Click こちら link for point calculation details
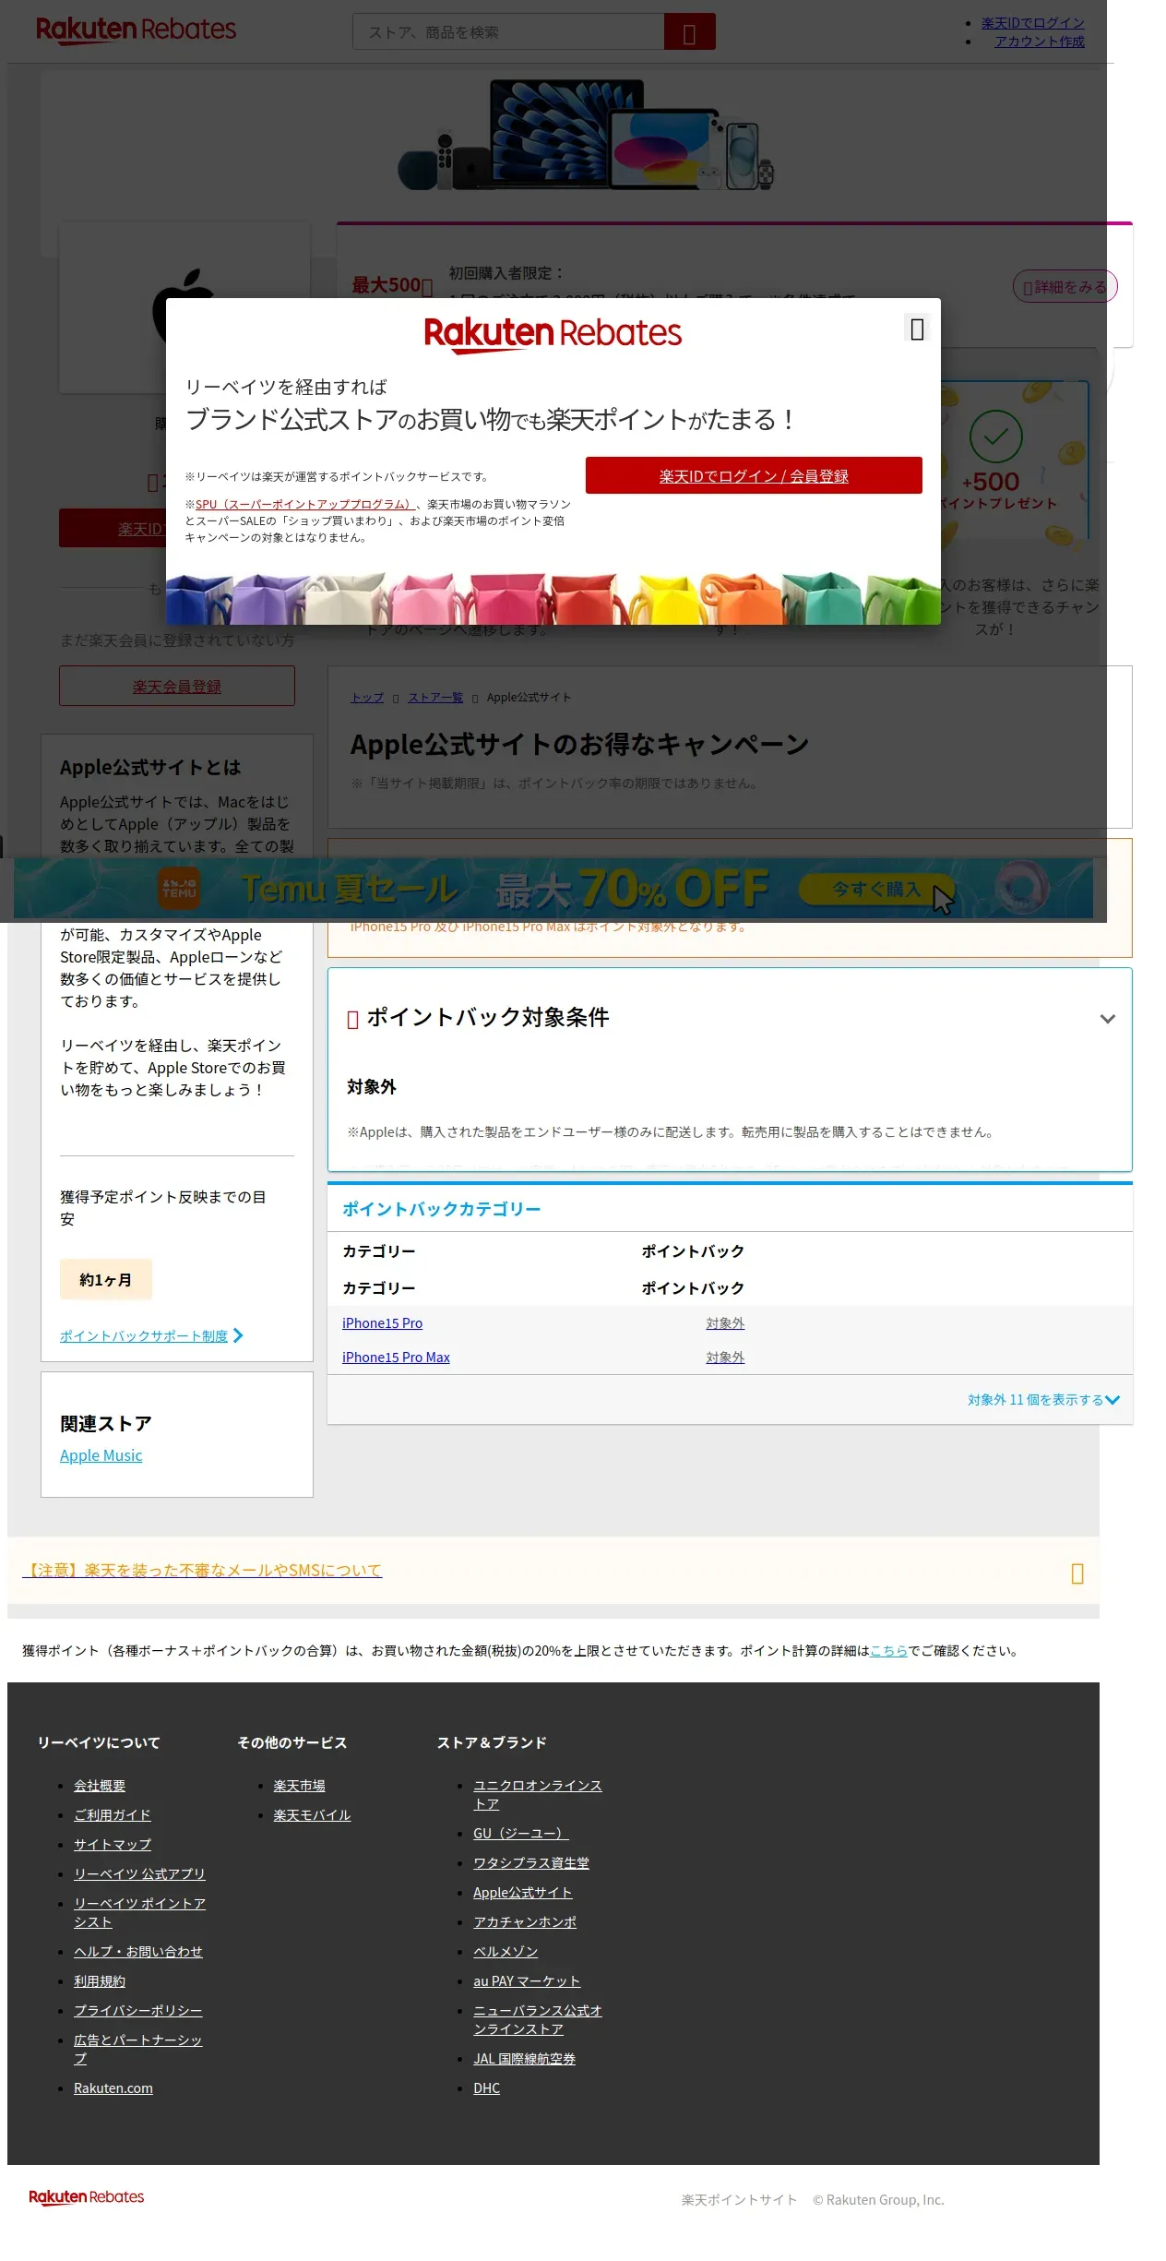The image size is (1166, 2261). 888,1651
